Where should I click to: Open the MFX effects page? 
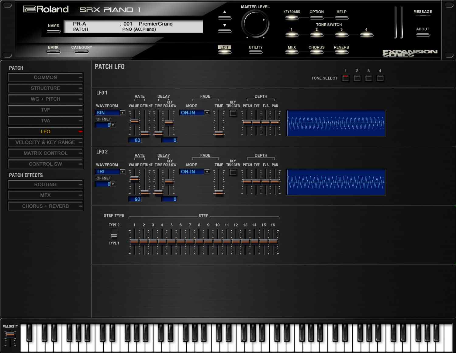[x=292, y=52]
